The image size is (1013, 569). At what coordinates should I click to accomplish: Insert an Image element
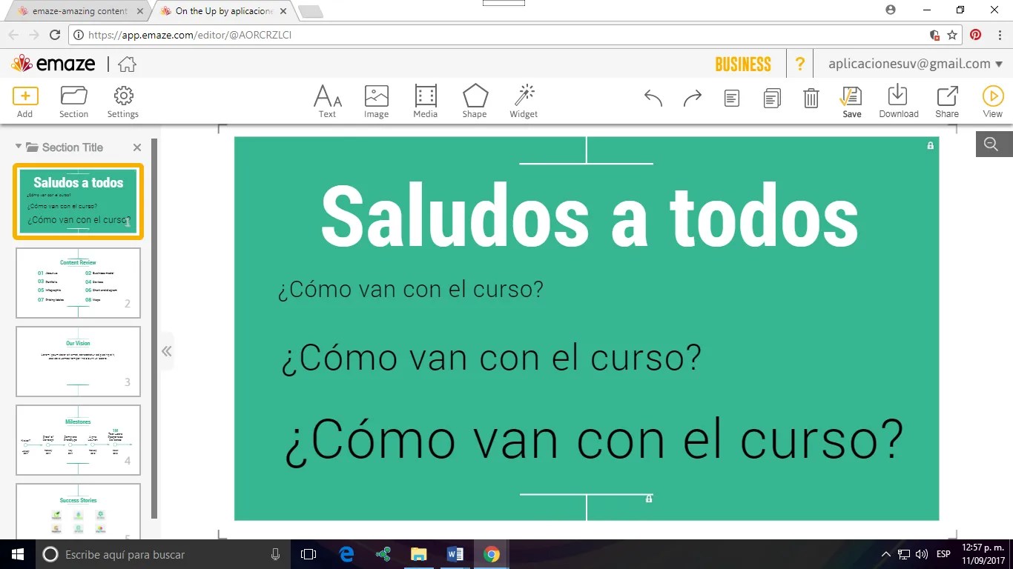pos(376,102)
